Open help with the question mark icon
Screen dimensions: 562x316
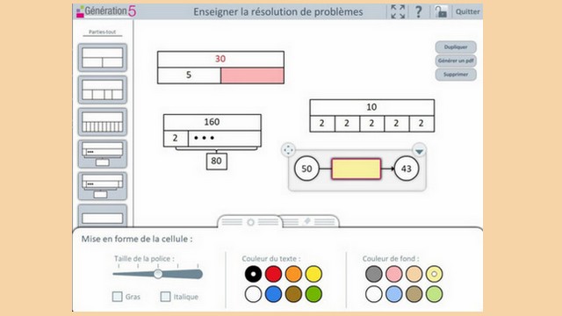pos(418,11)
